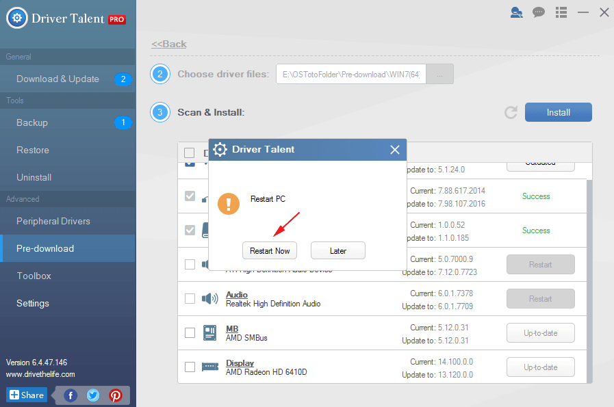Open the MB link for AMD SMBus
The height and width of the screenshot is (407, 614).
232,329
